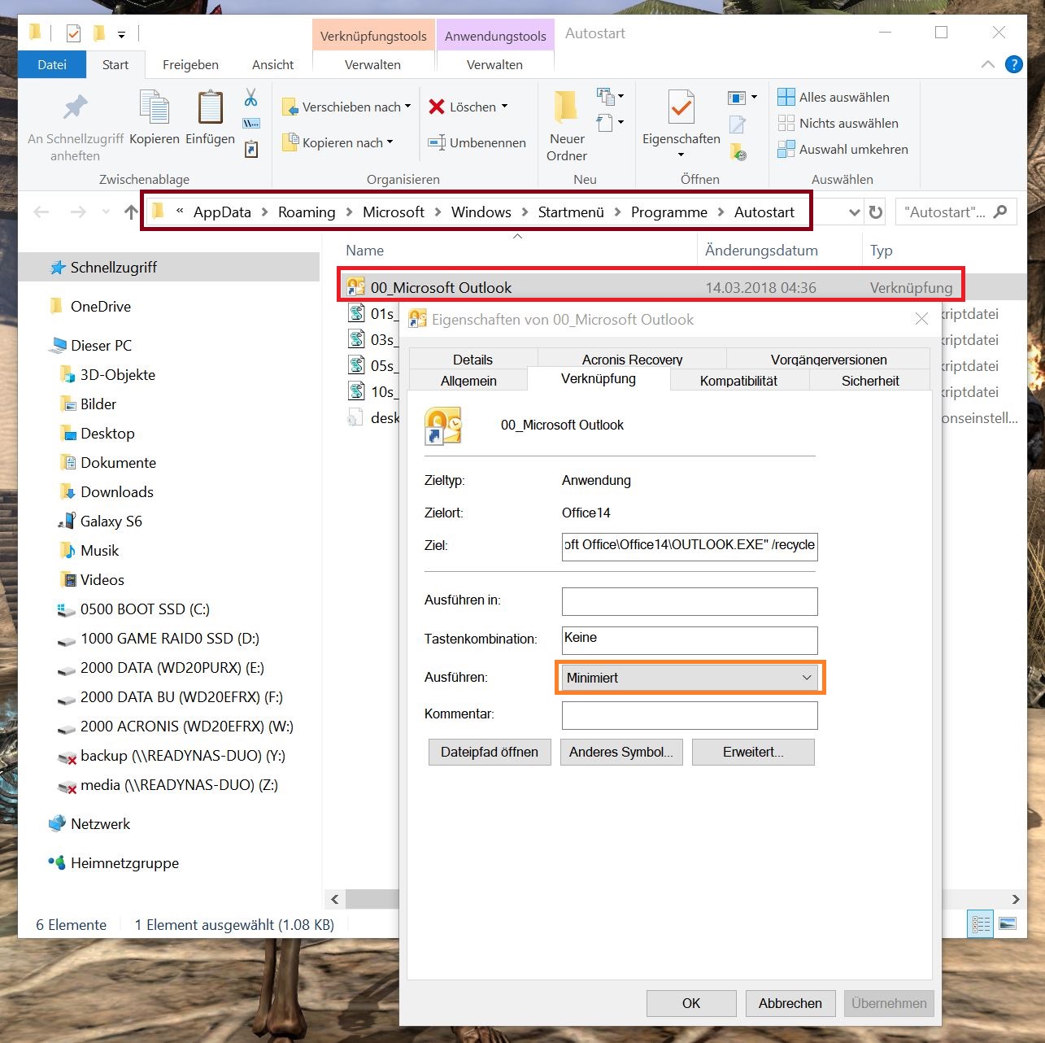This screenshot has width=1045, height=1043.
Task: Click Alles auswählen in the ribbon
Action: tap(834, 97)
